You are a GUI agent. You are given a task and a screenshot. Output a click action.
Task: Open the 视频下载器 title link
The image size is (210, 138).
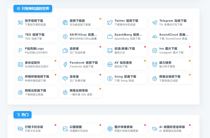(x=77, y=21)
